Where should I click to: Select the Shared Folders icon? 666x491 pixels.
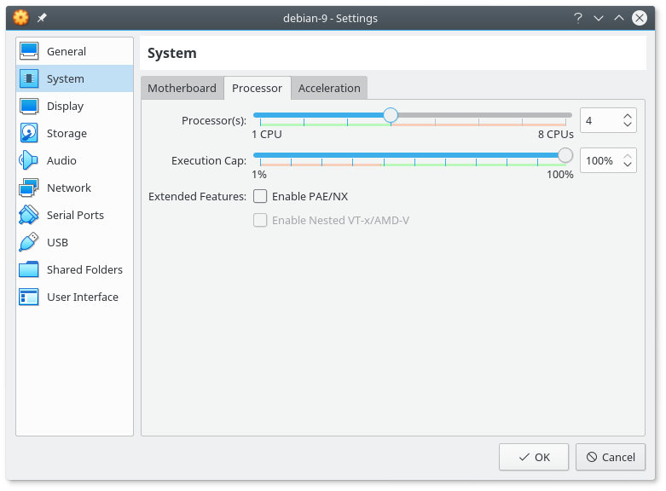pyautogui.click(x=29, y=269)
